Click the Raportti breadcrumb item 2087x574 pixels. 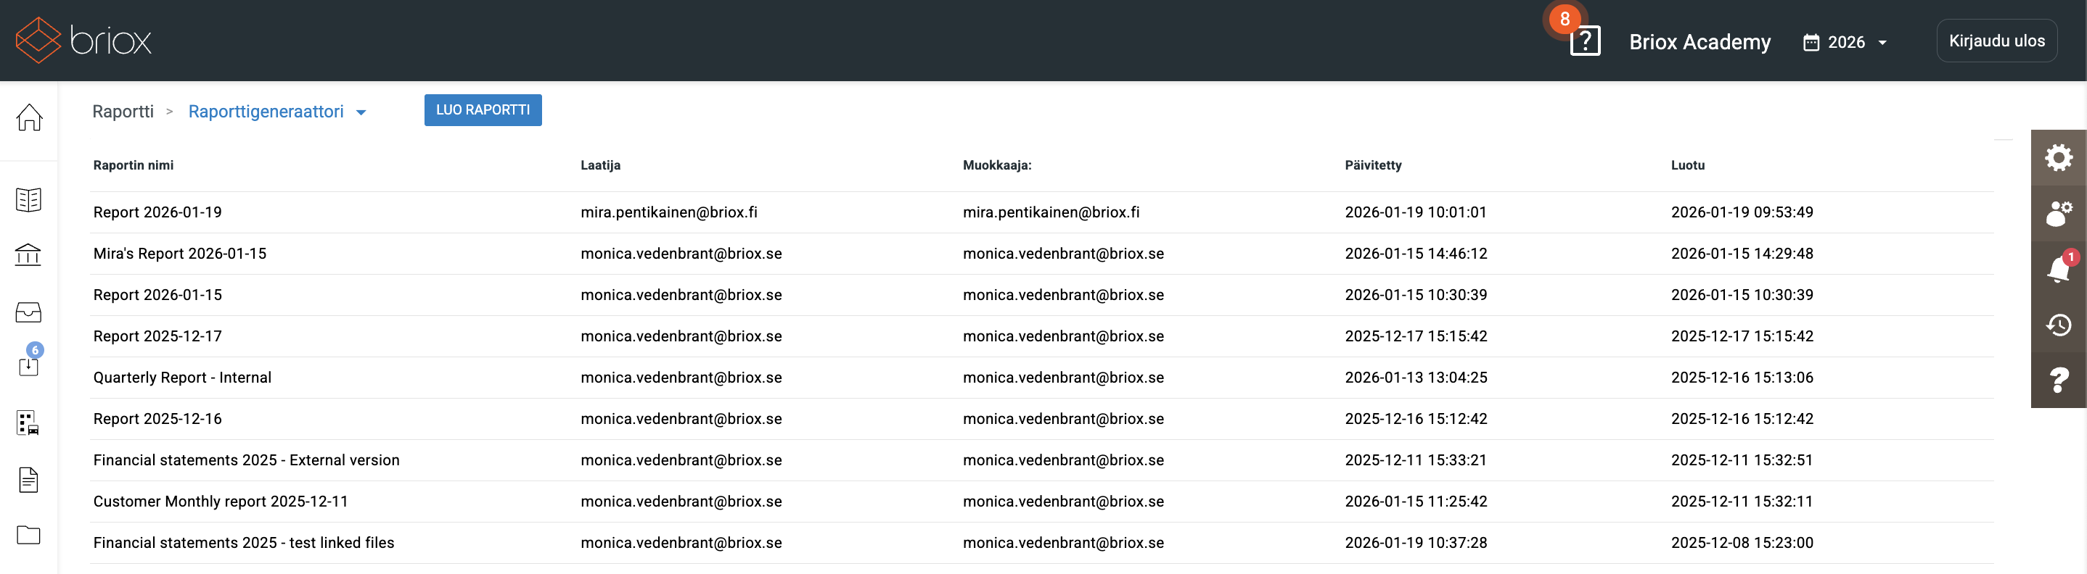tap(123, 112)
